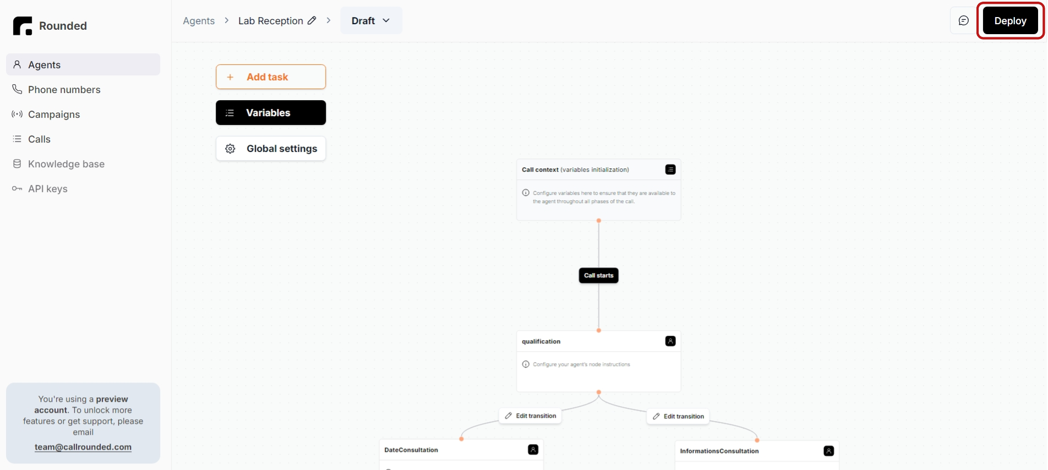Click the agent icon on qualification node

670,341
